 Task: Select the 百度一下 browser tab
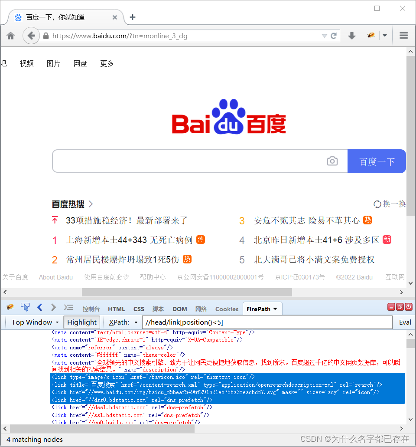tap(66, 17)
